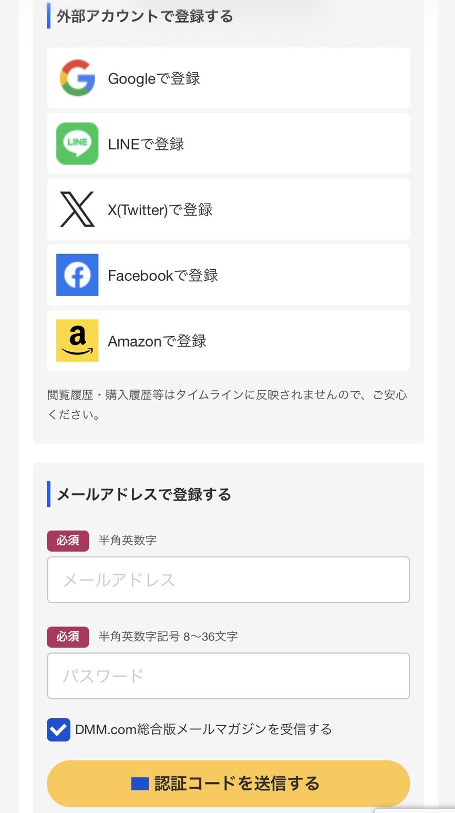Image resolution: width=455 pixels, height=813 pixels.
Task: Focus the メールアドレス input field
Action: click(228, 580)
